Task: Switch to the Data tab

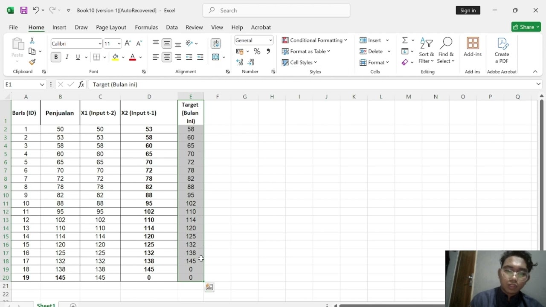Action: pyautogui.click(x=172, y=27)
